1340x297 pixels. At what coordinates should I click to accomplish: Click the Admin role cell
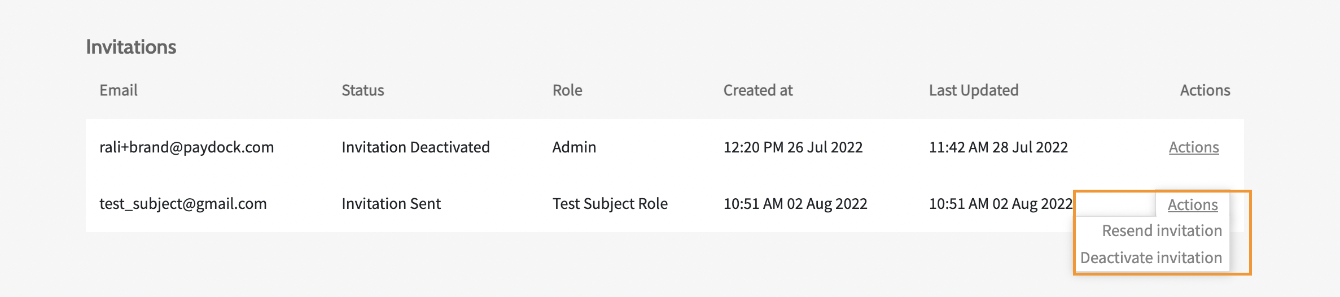(573, 147)
